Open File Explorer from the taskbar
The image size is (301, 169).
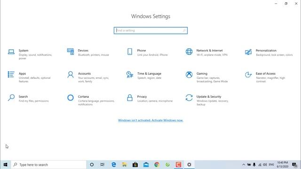coord(124,165)
